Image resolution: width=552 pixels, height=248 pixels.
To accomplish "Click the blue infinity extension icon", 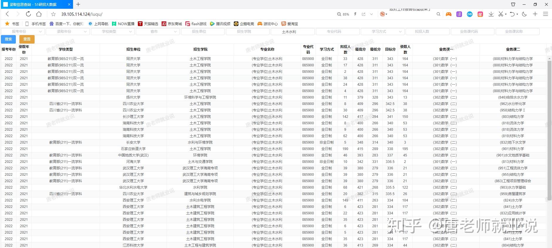I will tap(470, 14).
